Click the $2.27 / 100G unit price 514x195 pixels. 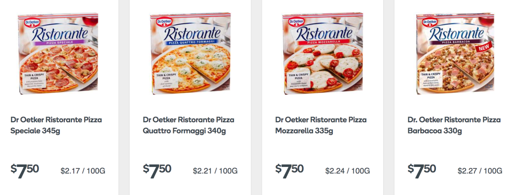pyautogui.click(x=480, y=171)
